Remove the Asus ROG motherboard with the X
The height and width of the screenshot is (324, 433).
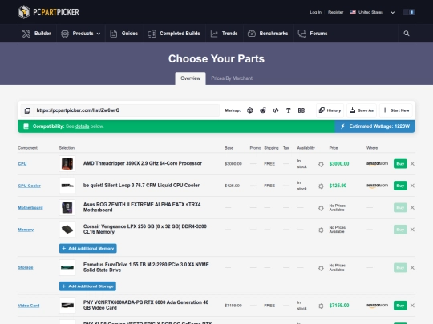tap(412, 207)
